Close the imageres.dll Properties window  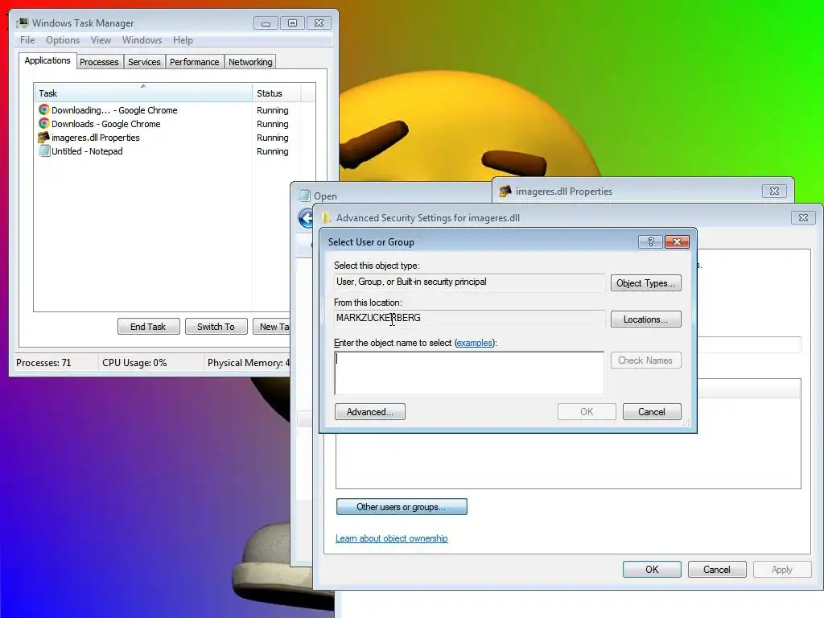click(x=774, y=192)
